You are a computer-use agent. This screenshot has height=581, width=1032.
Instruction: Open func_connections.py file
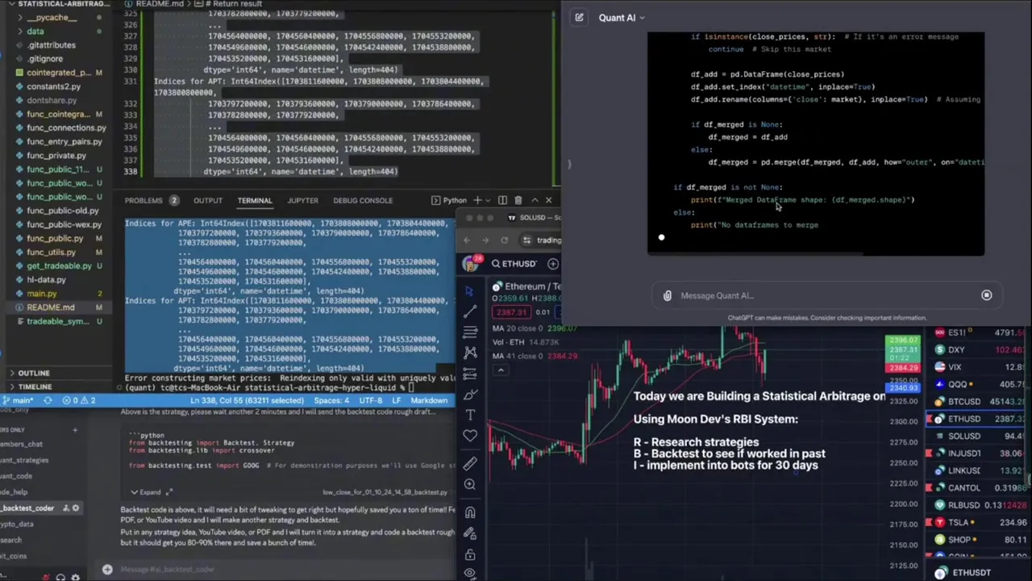66,127
